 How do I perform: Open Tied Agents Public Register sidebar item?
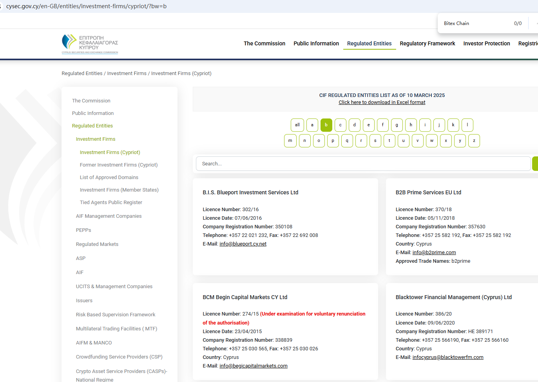[x=111, y=203]
